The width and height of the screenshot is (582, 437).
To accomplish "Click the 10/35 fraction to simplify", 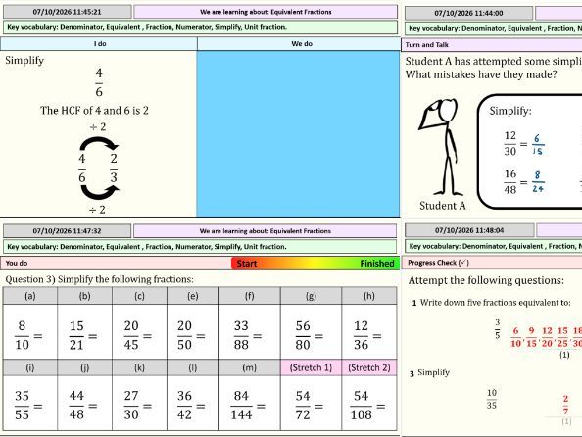I will tap(492, 399).
